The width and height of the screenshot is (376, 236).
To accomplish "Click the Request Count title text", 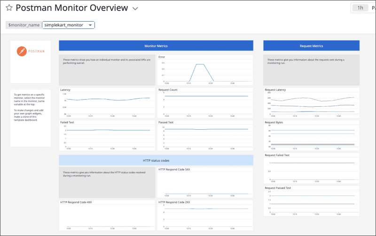I will [x=168, y=90].
